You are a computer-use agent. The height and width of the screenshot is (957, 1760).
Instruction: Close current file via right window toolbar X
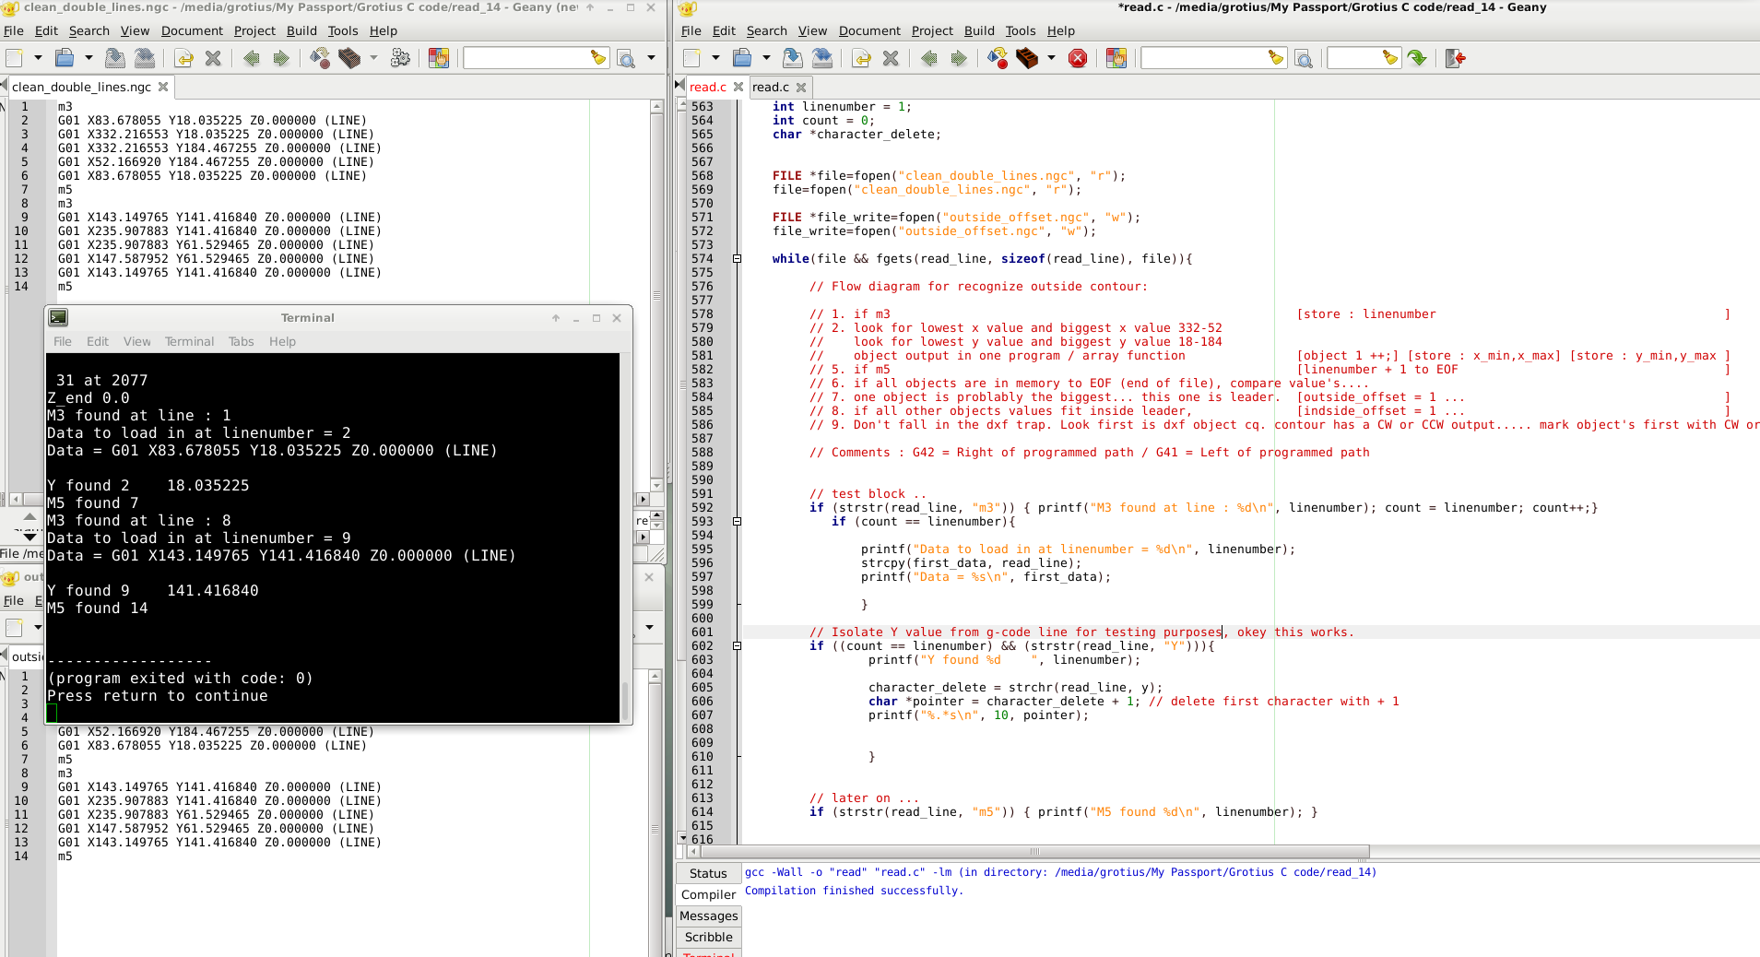pos(891,58)
